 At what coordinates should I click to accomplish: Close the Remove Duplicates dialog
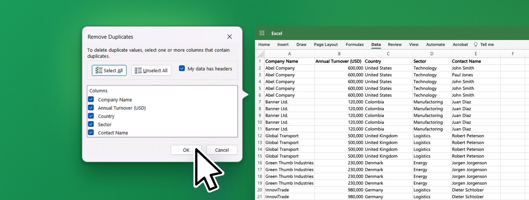pyautogui.click(x=229, y=37)
